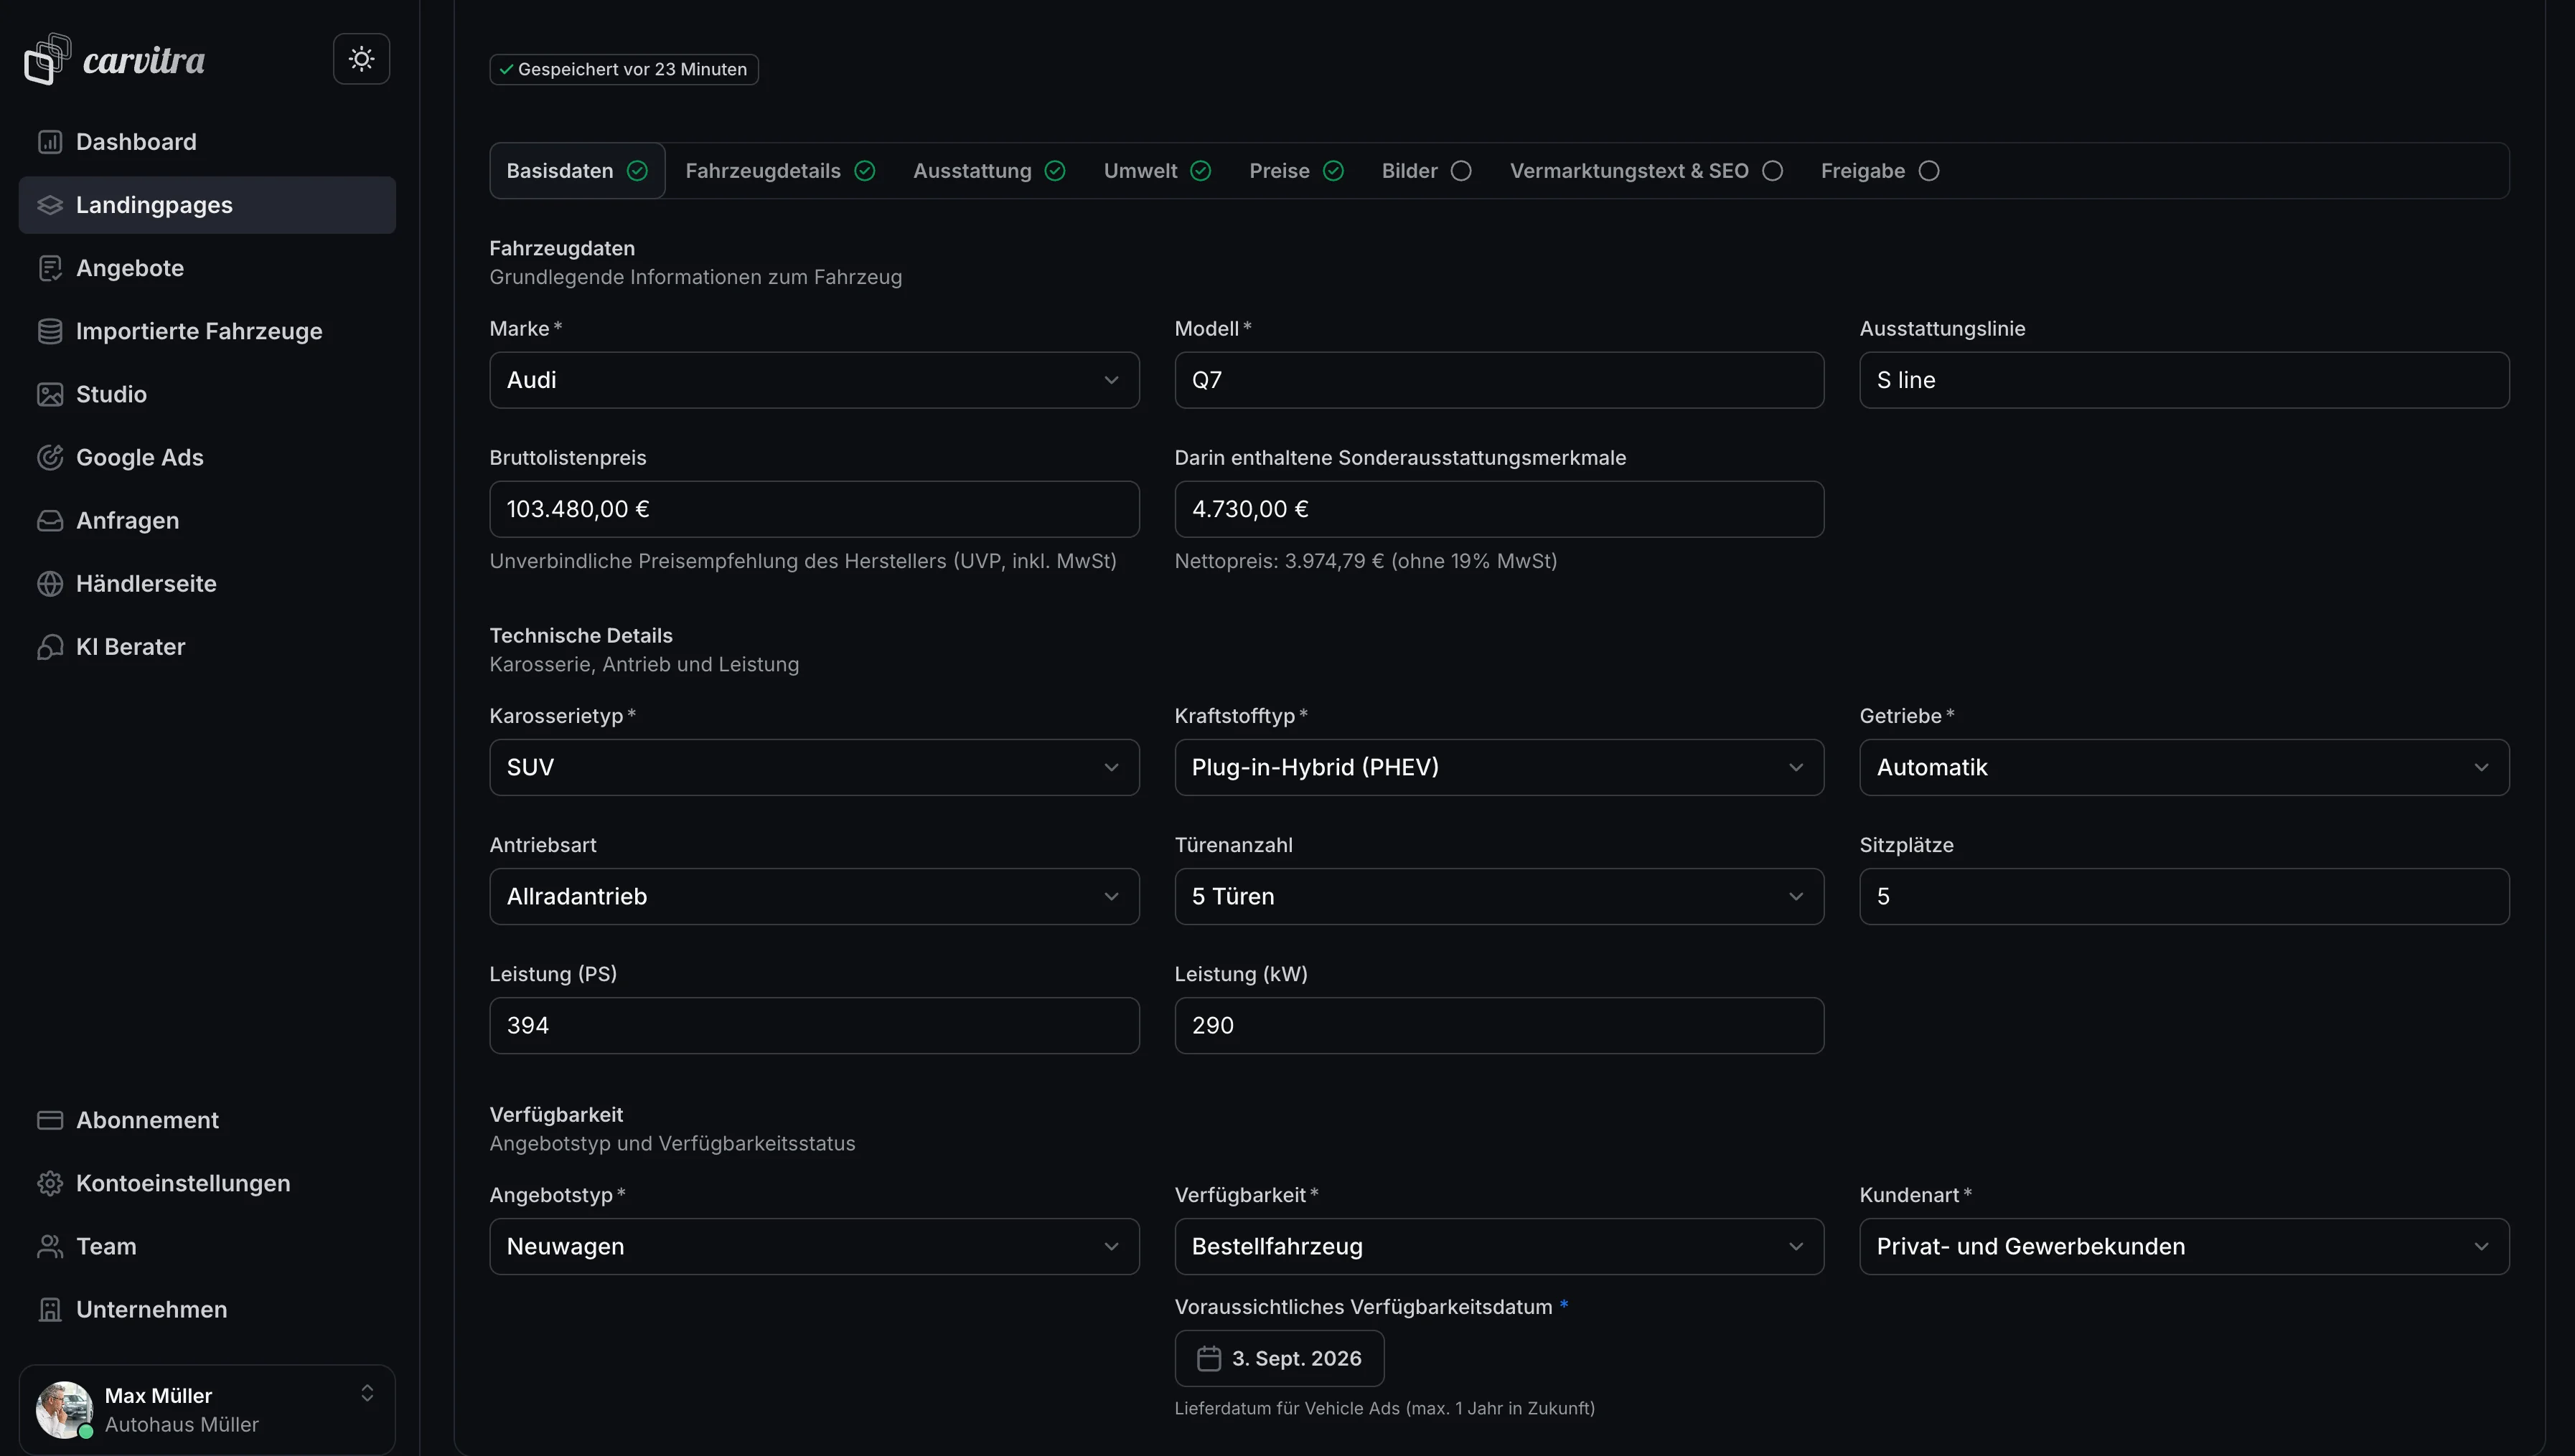This screenshot has width=2575, height=1456.
Task: Open the Türenanzahl dropdown showing 5 Türen
Action: tap(1498, 896)
